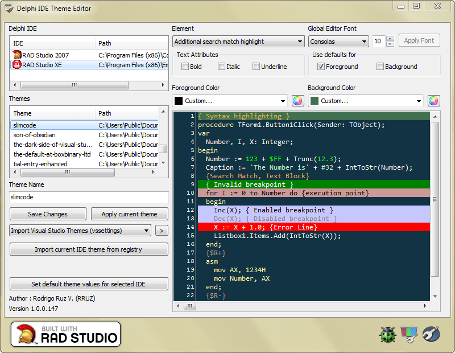Maximize the Theme Editor window
455x353 pixels.
click(x=416, y=6)
